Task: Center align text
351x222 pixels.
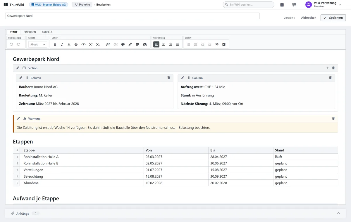Action: pos(163,44)
